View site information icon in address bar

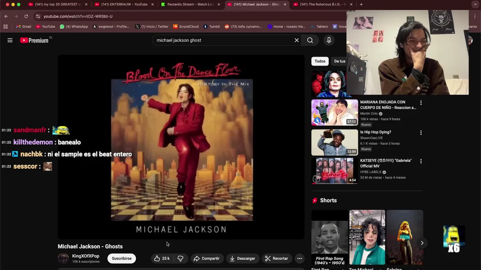38,16
